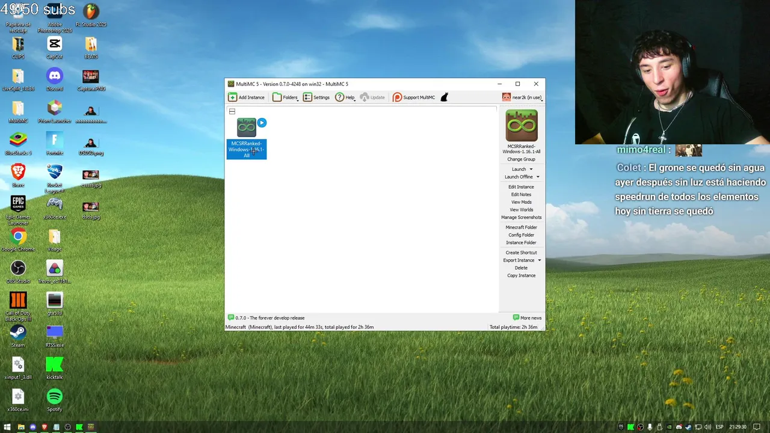Click the LiveSplit_1.8.36 desktop folder

pos(18,80)
